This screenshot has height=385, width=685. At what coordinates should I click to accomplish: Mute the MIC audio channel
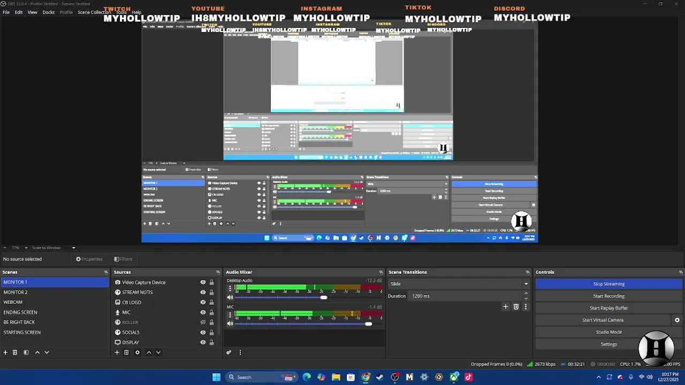230,324
